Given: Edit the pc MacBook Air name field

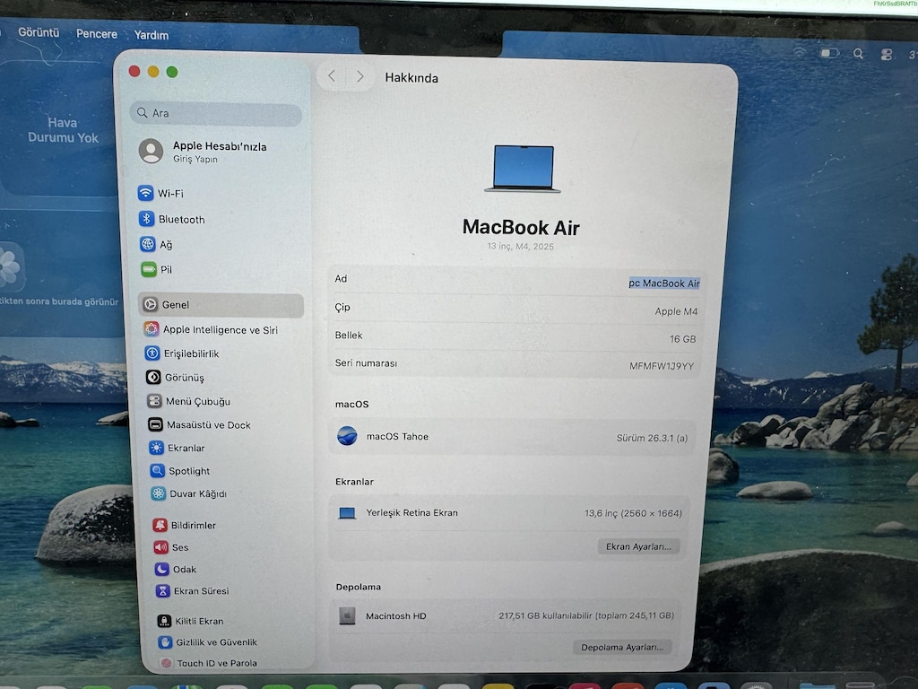Looking at the screenshot, I should [x=664, y=283].
